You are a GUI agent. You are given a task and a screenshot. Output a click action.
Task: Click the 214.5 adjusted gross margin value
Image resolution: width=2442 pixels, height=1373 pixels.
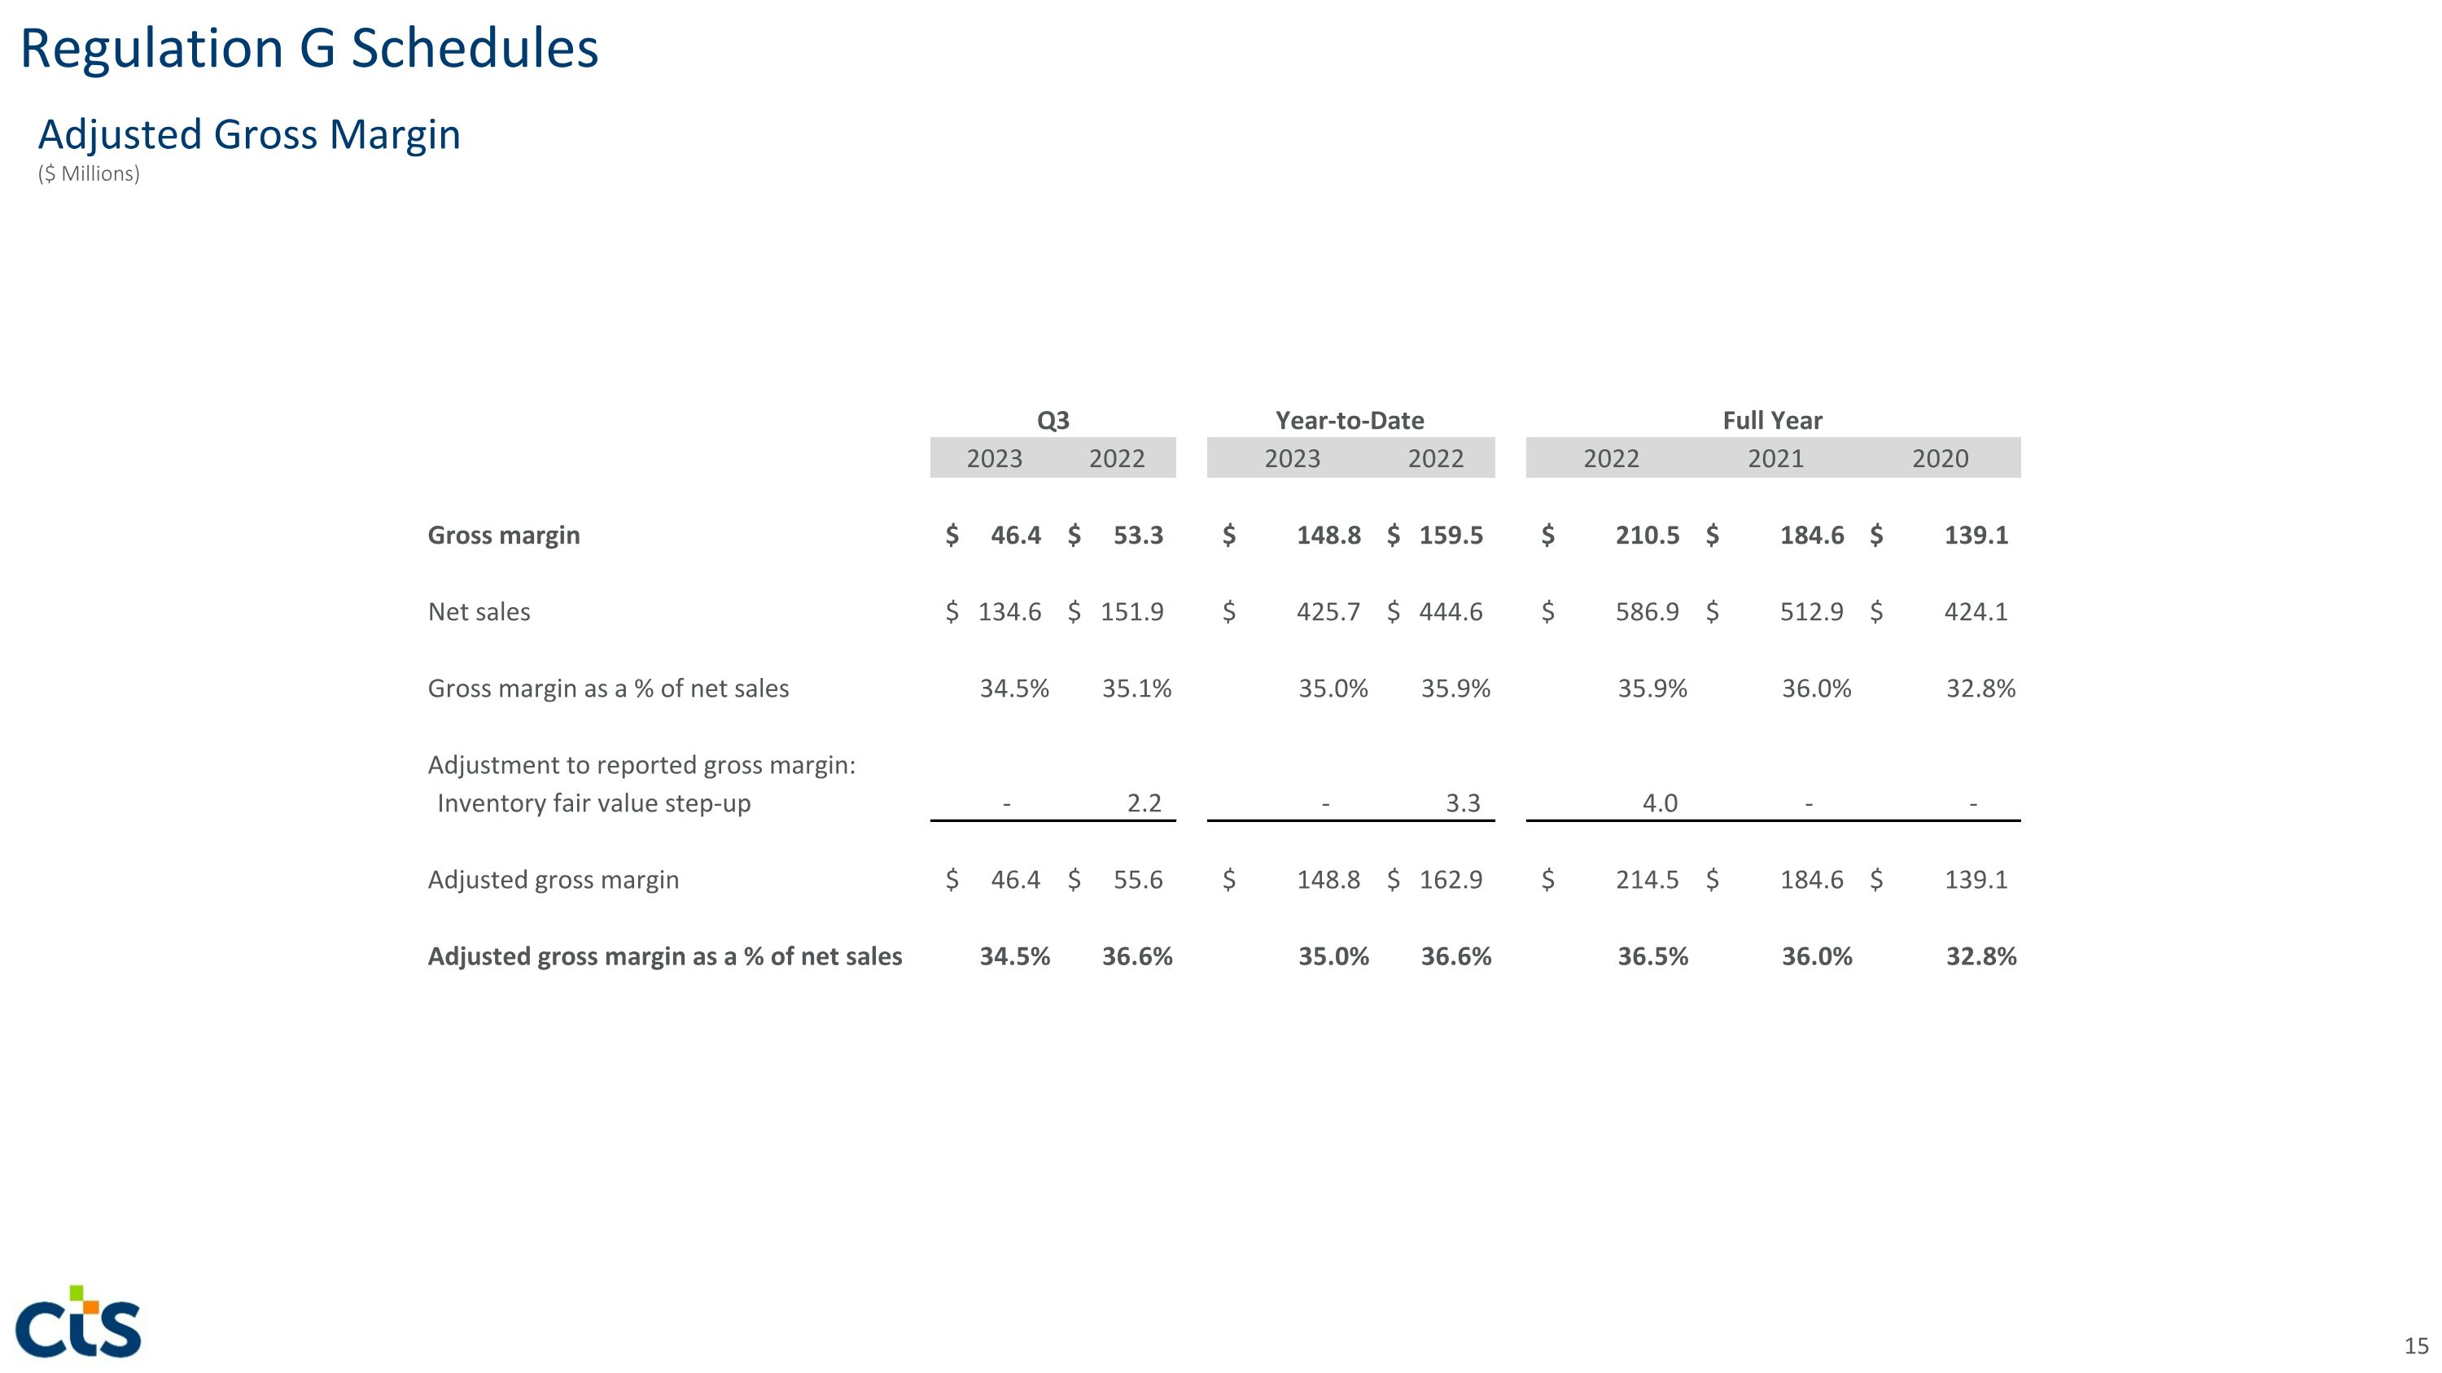(x=1647, y=881)
